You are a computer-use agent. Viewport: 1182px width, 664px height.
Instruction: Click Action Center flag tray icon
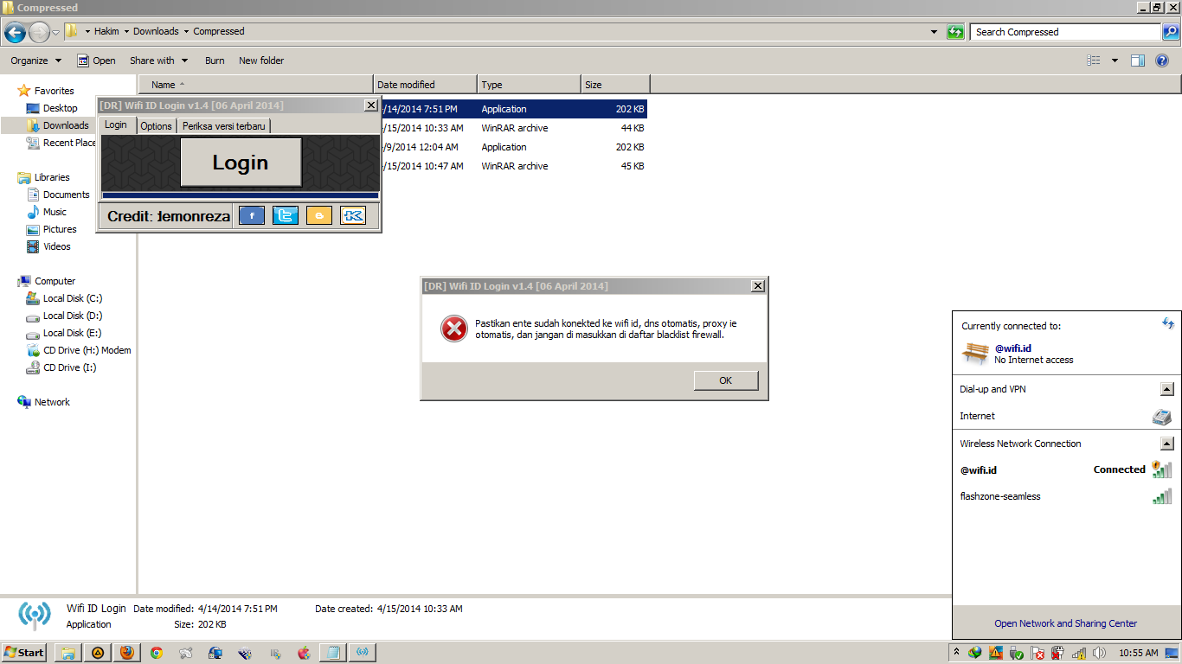pos(1037,653)
